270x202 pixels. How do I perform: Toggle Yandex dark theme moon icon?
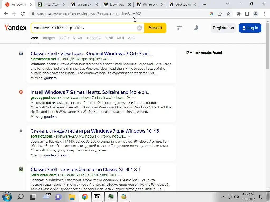pyautogui.click(x=196, y=28)
